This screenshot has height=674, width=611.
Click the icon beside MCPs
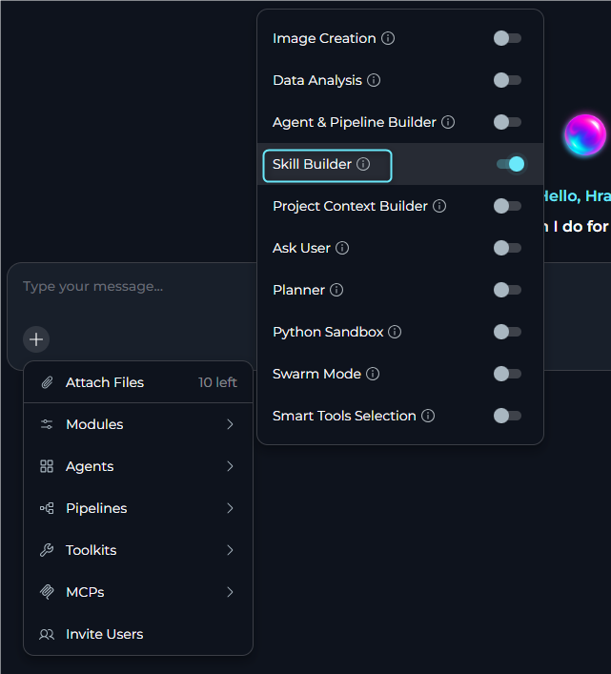[47, 592]
